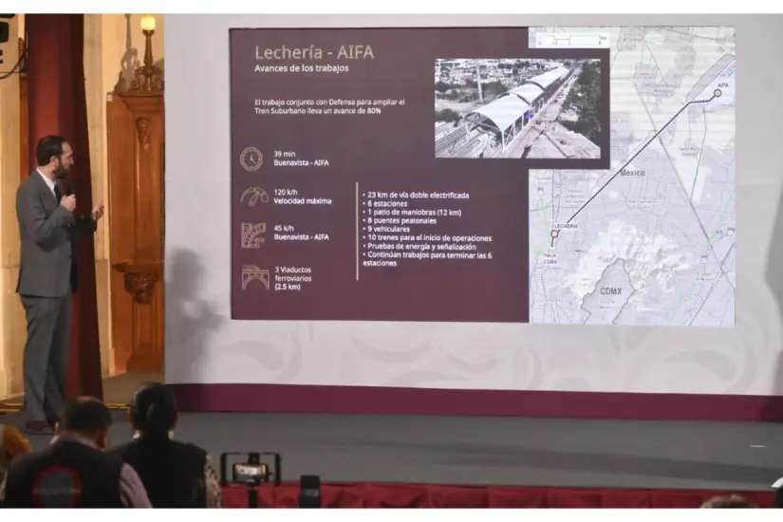Click bullet '8 puentes peatonales'

click(400, 221)
